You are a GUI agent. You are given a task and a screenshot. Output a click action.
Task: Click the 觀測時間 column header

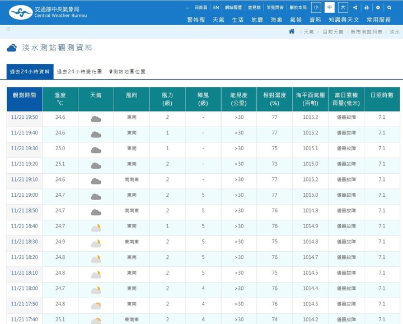click(25, 99)
